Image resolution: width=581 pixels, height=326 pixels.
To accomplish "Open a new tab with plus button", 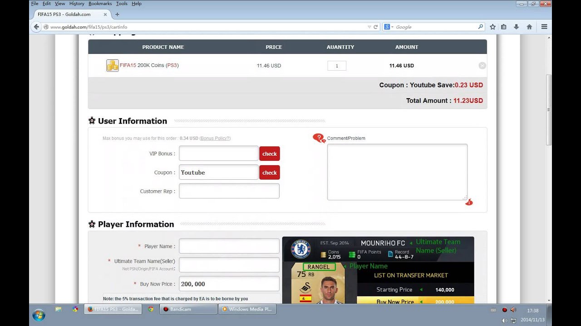I will [x=117, y=14].
